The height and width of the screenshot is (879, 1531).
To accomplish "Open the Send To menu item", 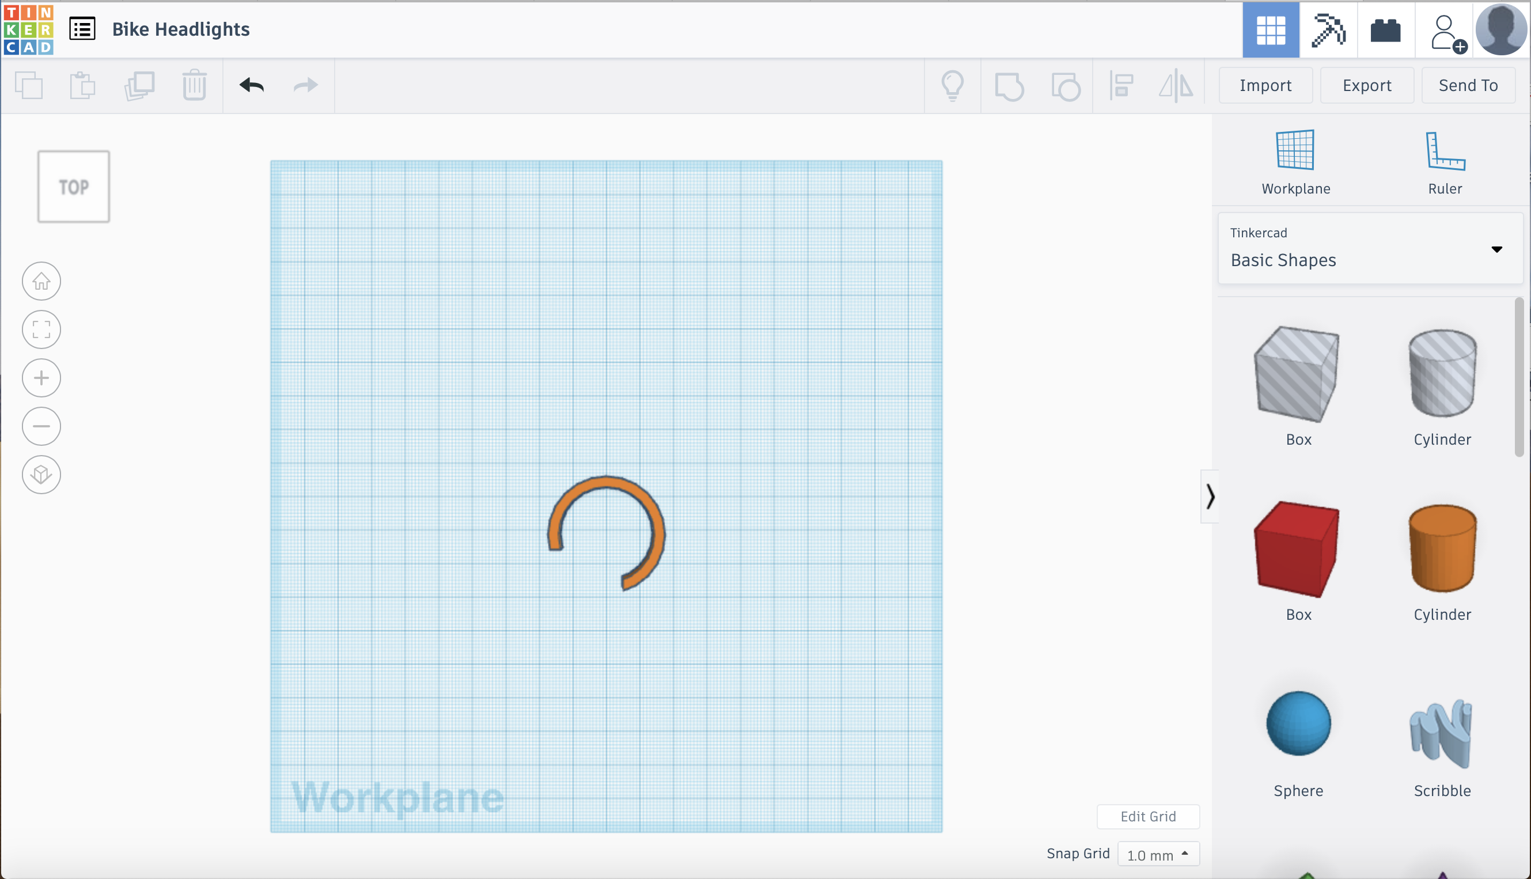I will pos(1468,85).
